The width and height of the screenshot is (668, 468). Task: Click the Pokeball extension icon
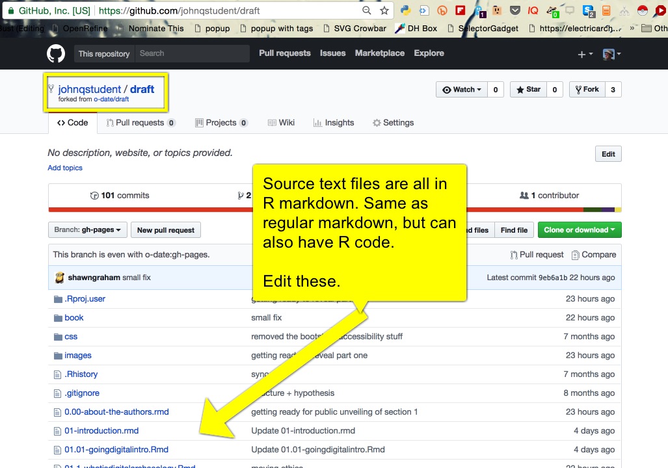coord(643,10)
